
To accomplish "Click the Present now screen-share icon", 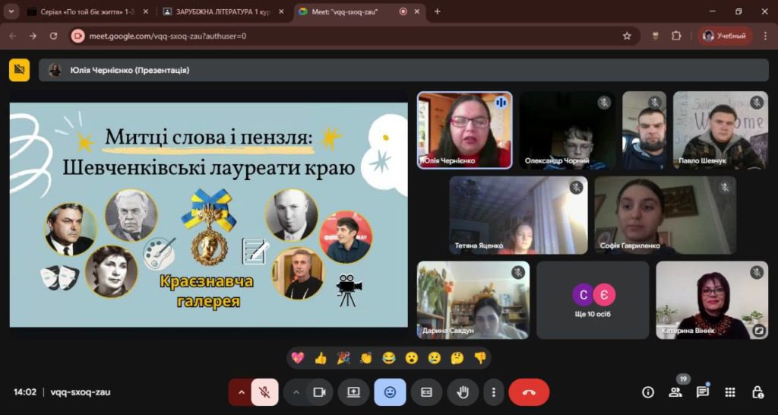I will pyautogui.click(x=353, y=392).
